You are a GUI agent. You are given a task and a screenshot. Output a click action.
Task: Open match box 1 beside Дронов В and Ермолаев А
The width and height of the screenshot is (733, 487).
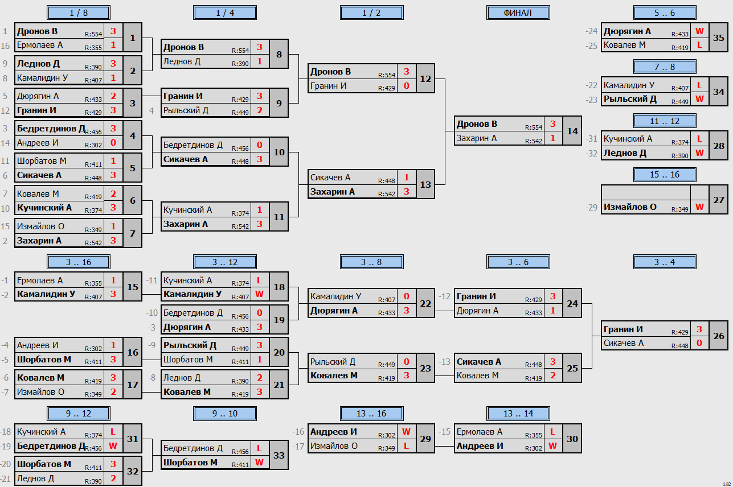[132, 38]
